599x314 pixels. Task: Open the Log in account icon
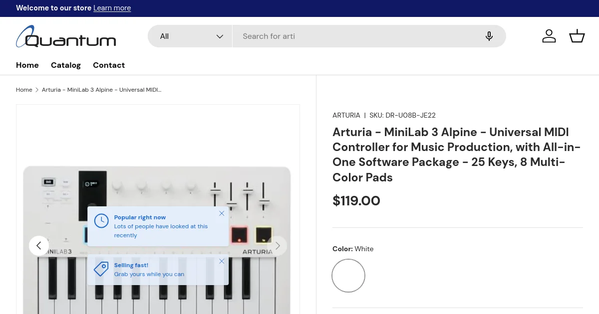549,36
